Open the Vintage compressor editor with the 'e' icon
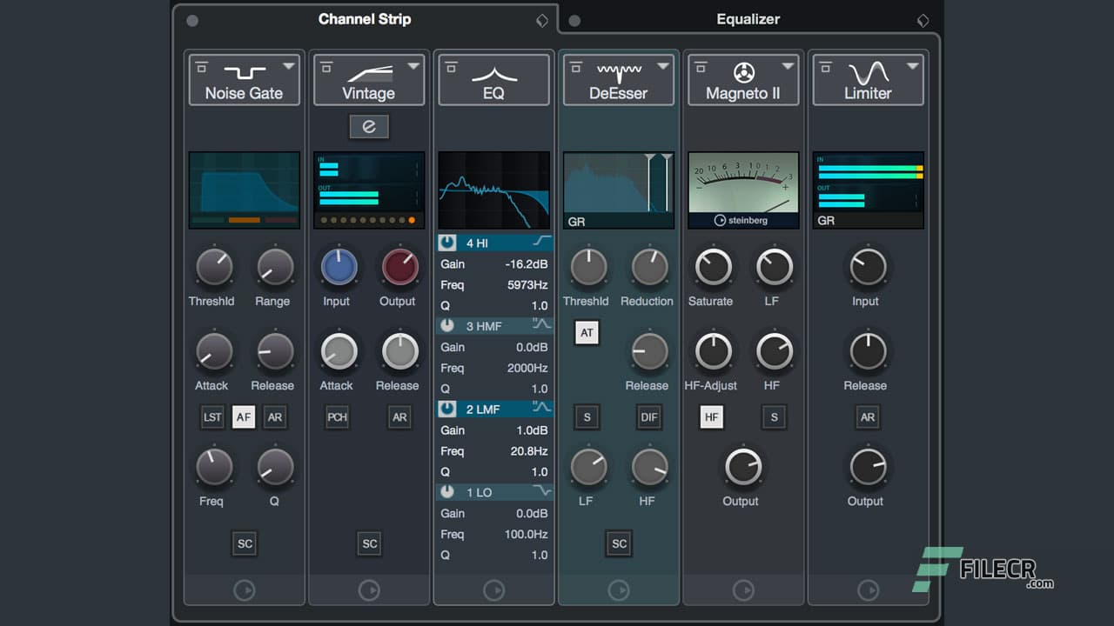1114x626 pixels. (x=369, y=126)
